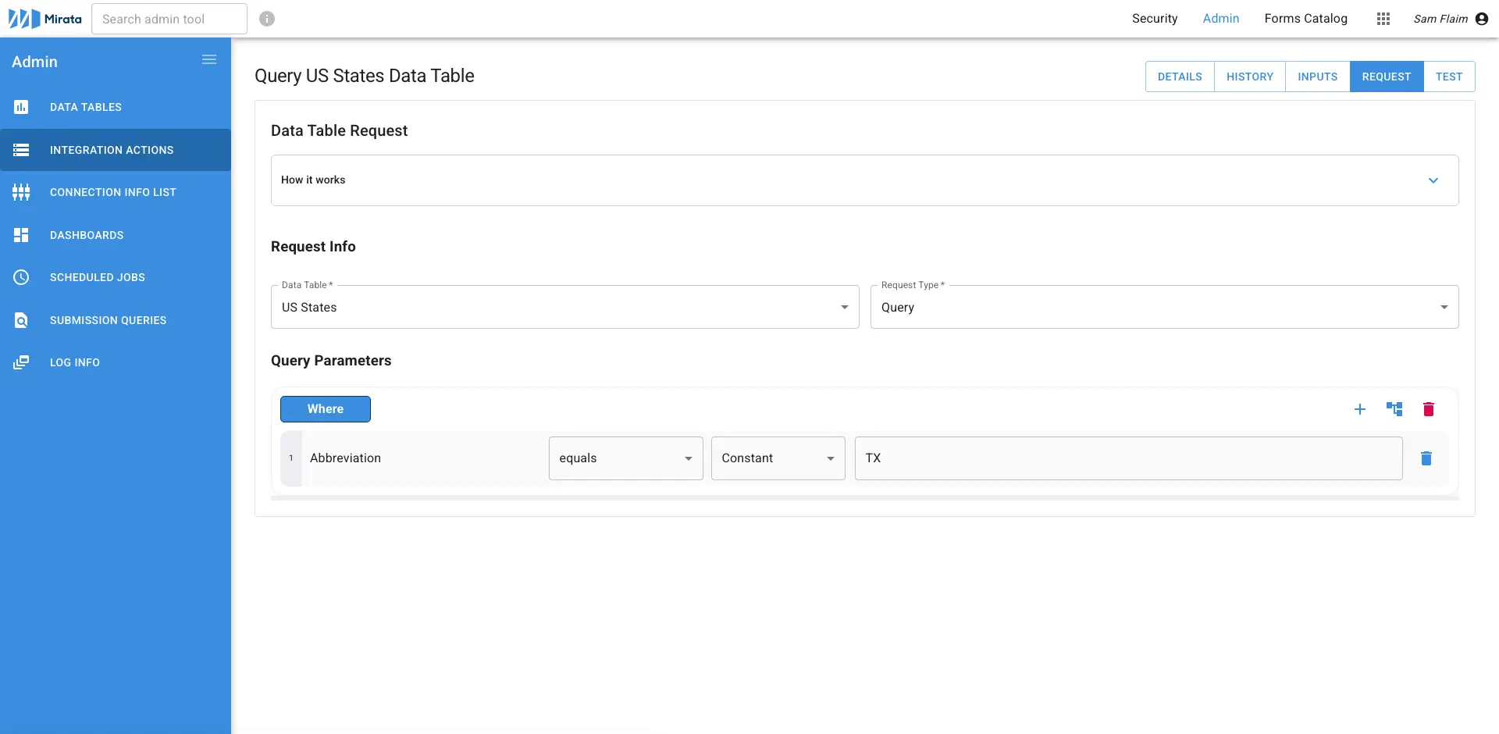Select the Submission Queries magnifier icon
The image size is (1499, 734).
pos(21,320)
